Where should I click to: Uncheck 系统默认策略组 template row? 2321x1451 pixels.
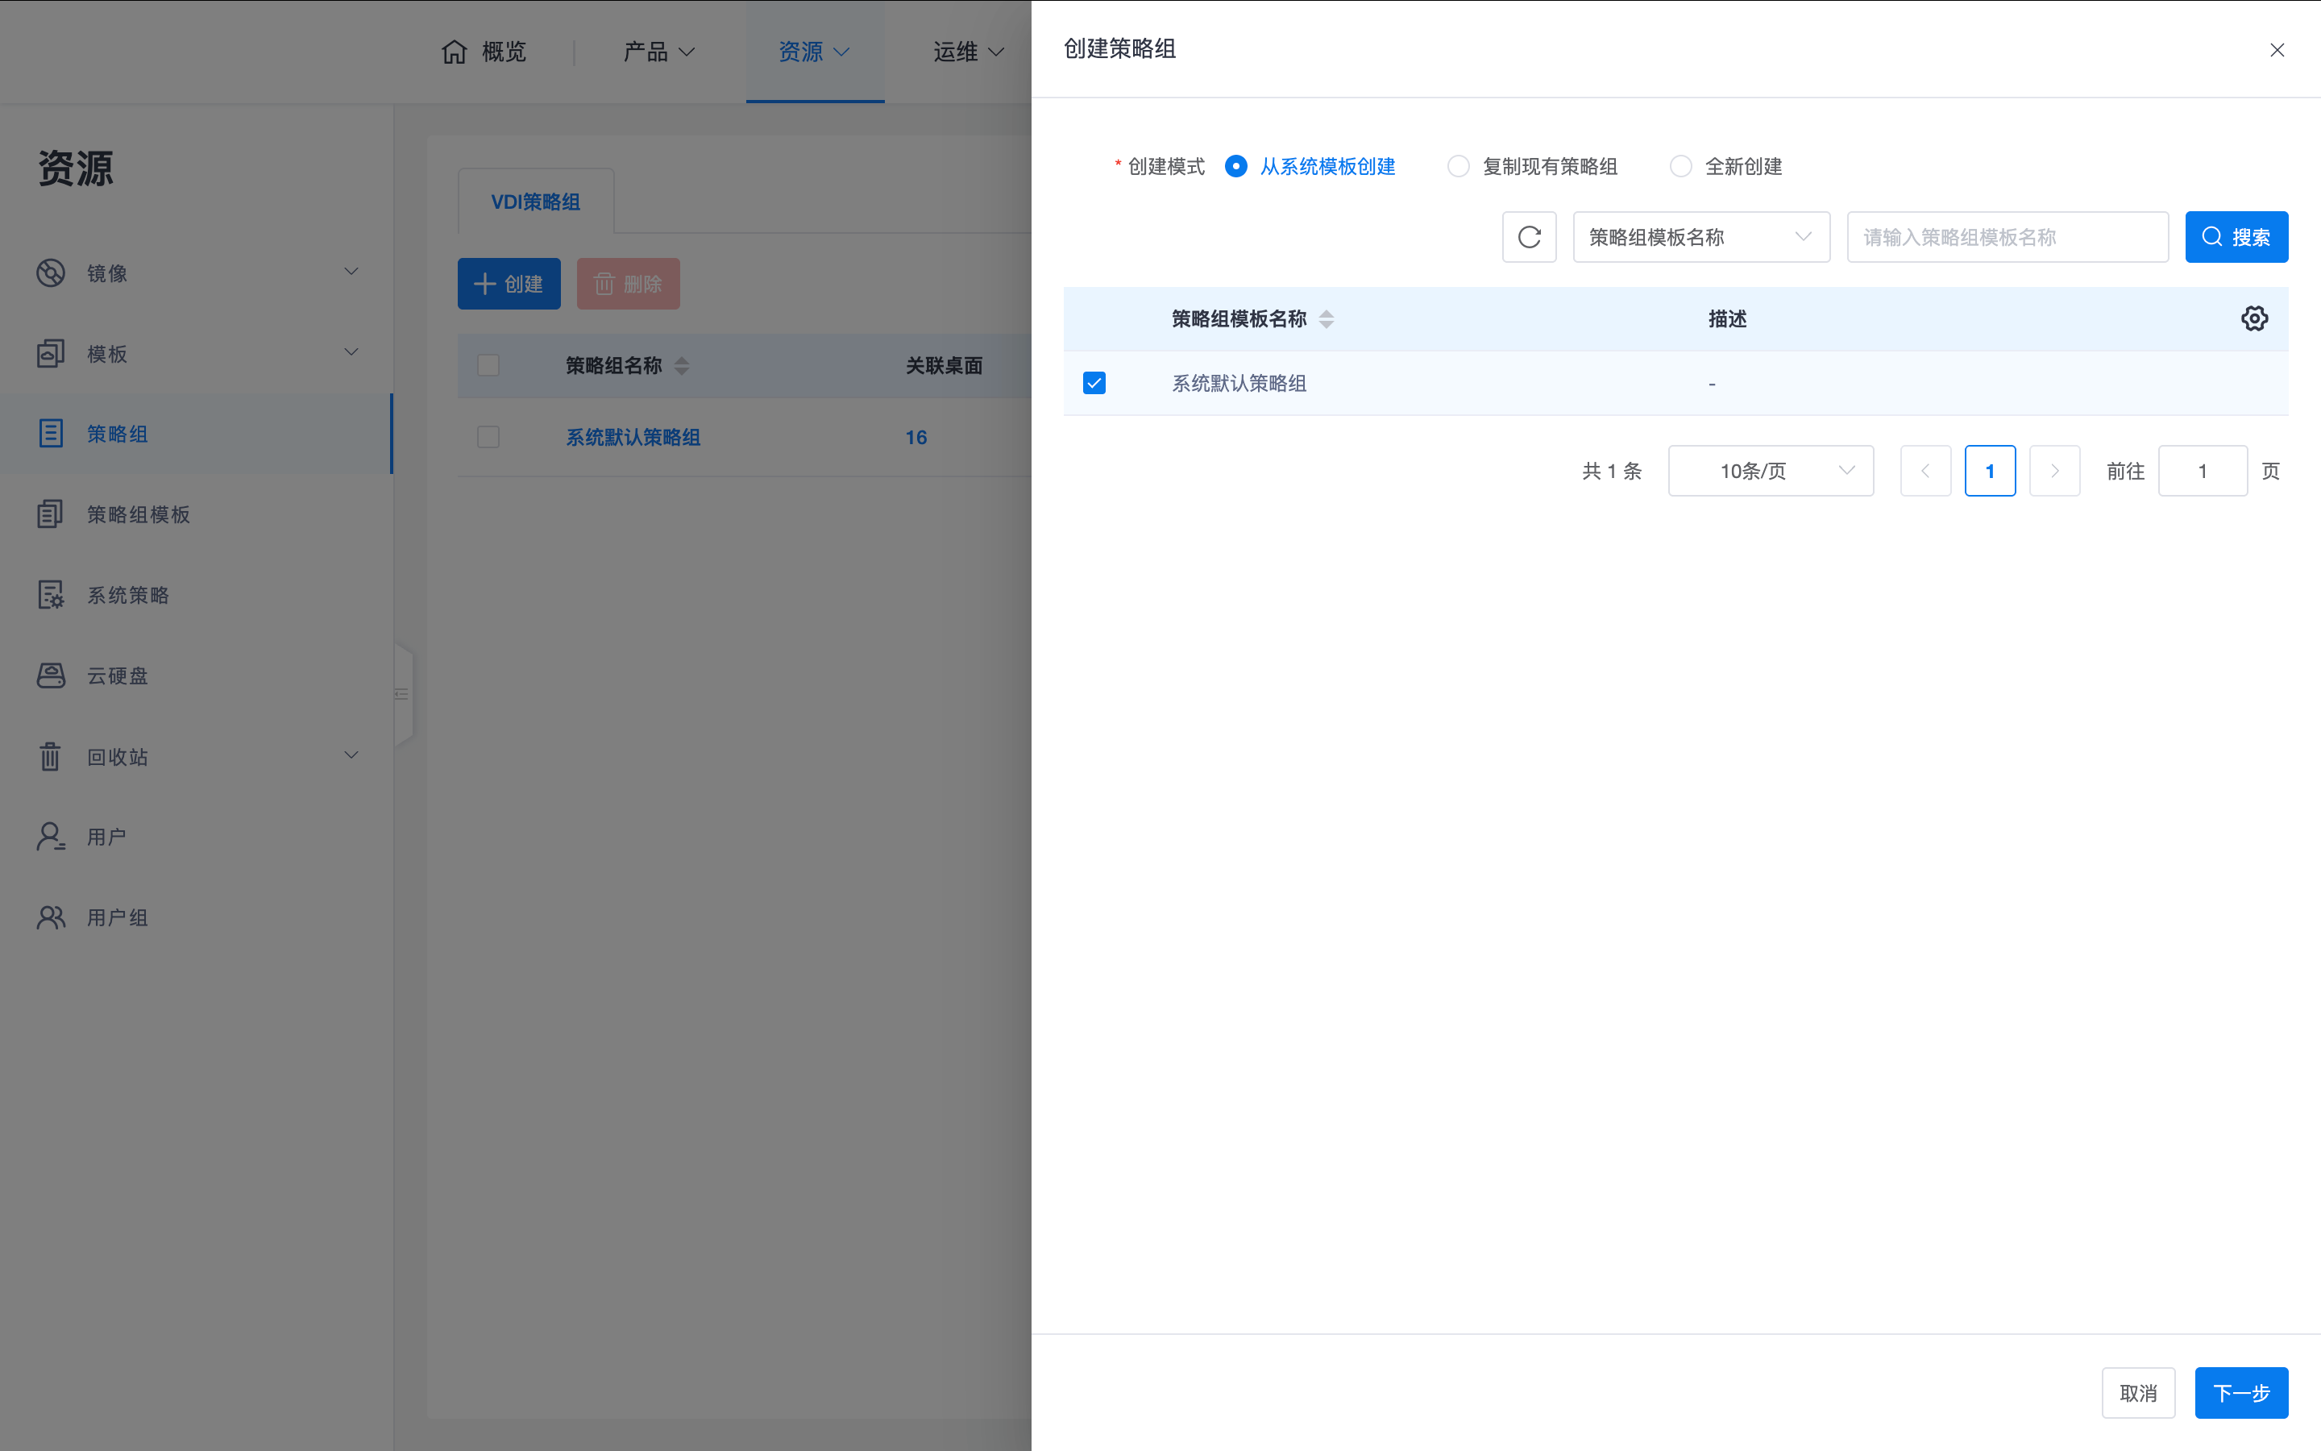tap(1094, 382)
